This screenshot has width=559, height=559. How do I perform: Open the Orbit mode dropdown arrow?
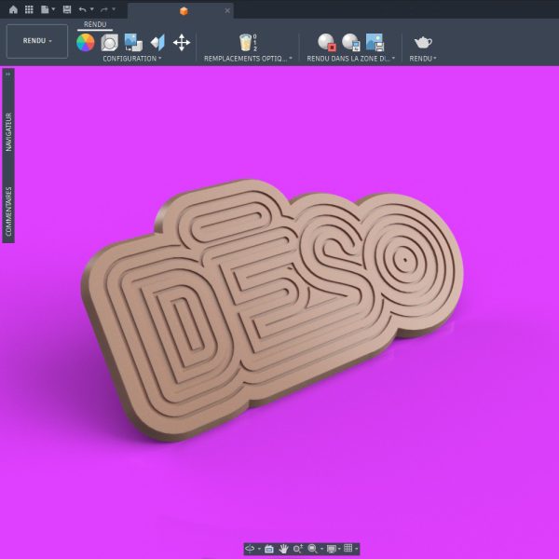click(x=259, y=549)
